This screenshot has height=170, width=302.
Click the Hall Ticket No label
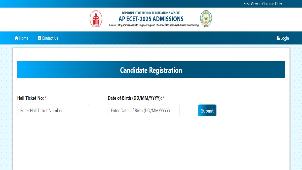coord(30,98)
